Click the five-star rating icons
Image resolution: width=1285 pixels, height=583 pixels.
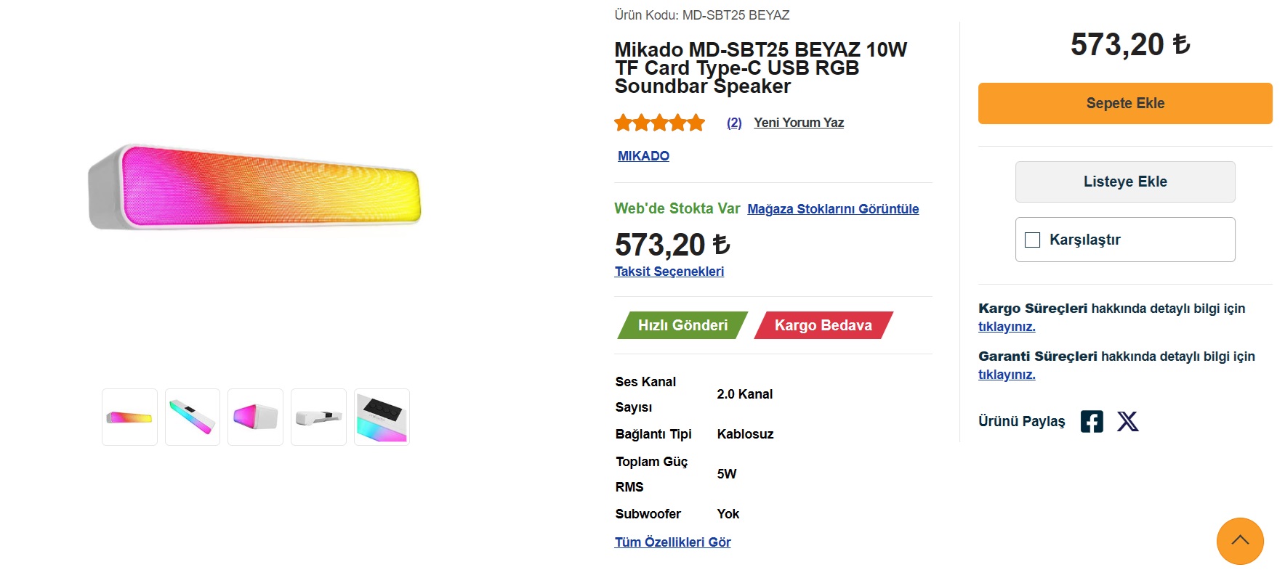659,123
